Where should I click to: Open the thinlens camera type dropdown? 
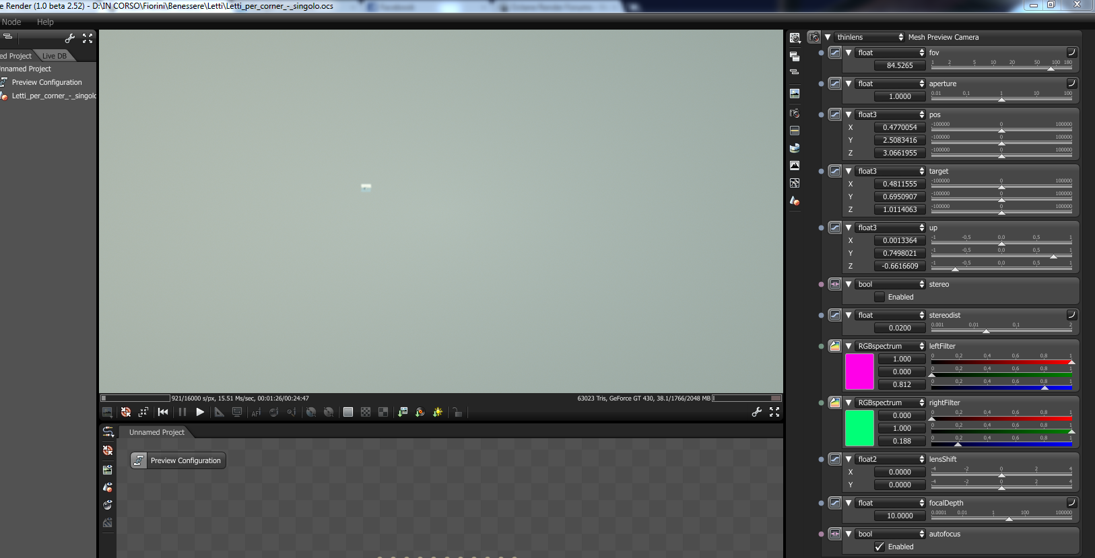870,37
